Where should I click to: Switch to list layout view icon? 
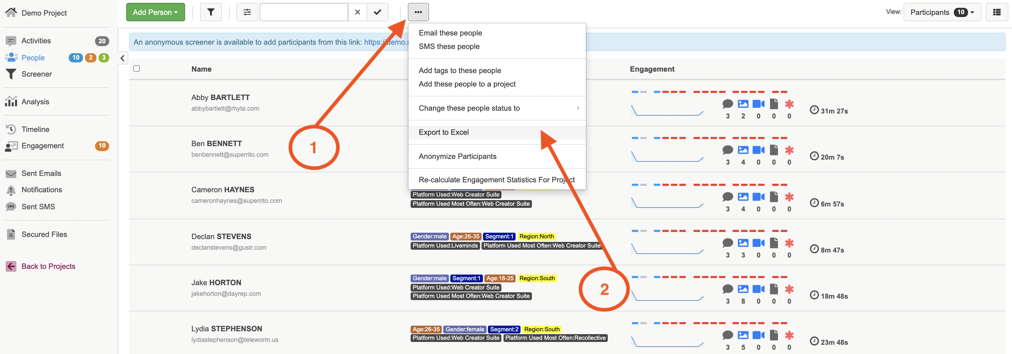pyautogui.click(x=996, y=12)
